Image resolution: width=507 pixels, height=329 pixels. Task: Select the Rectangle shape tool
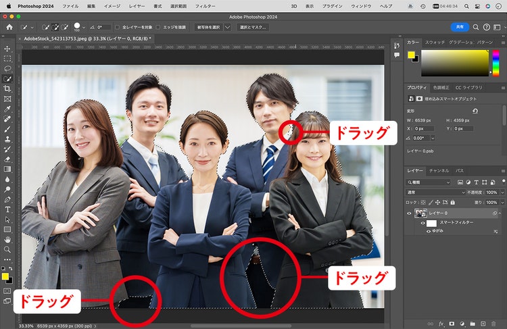tap(7, 230)
